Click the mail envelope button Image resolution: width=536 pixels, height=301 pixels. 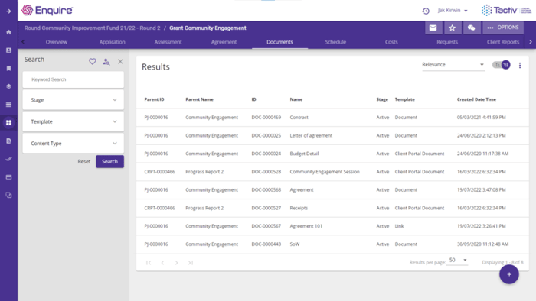point(433,28)
